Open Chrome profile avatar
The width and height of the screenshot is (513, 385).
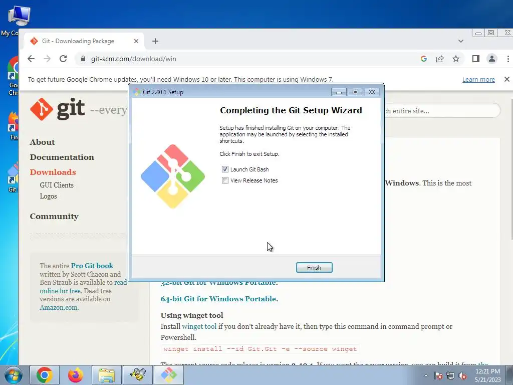[492, 59]
